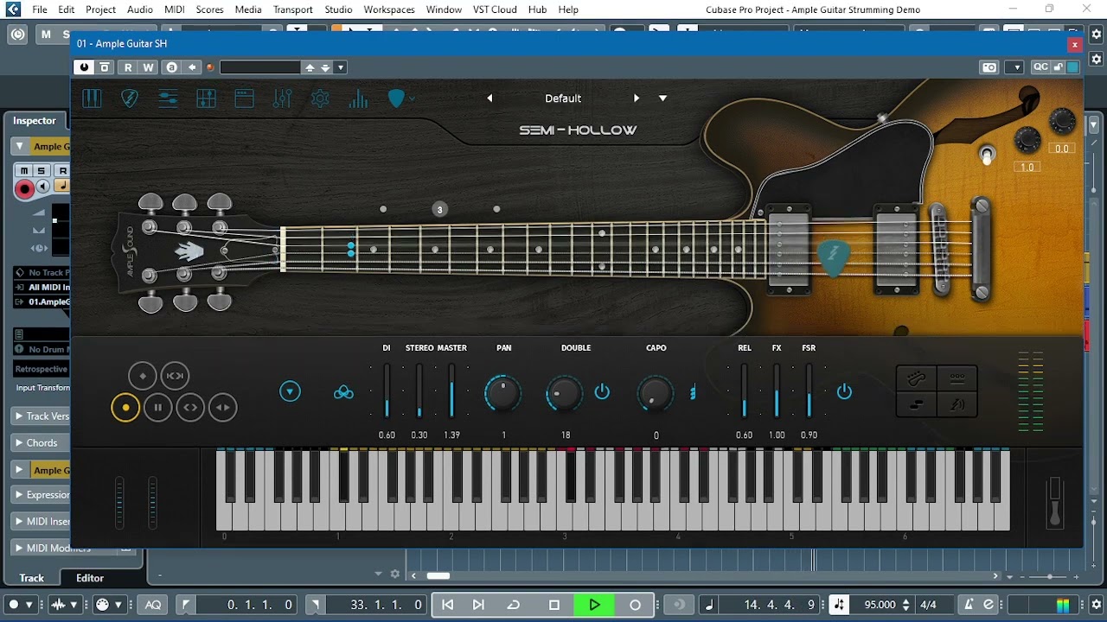Open the keyboard panel icon in Ample Guitar

(92, 98)
